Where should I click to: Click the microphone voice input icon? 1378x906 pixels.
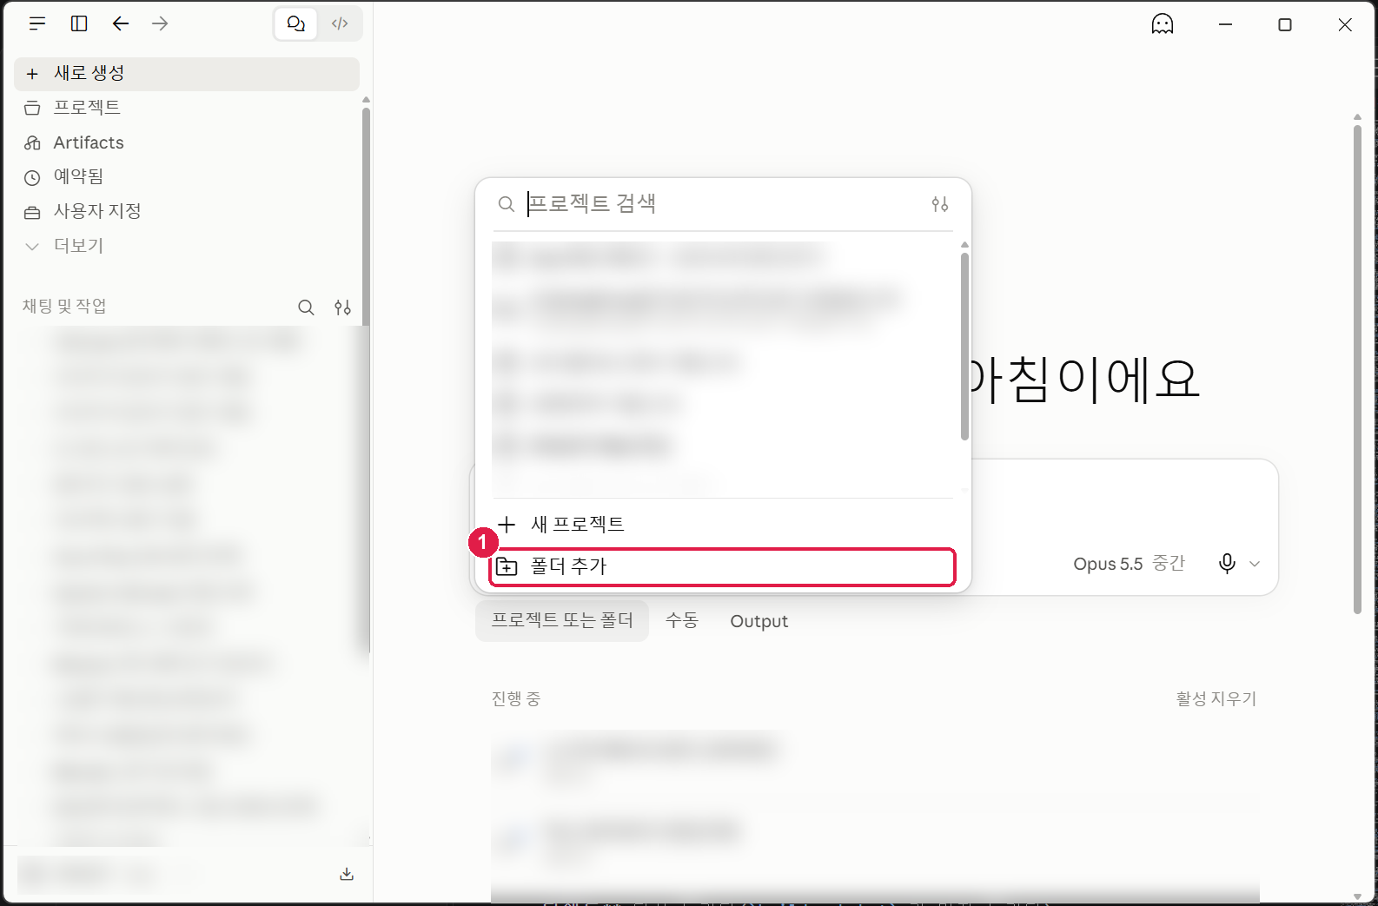click(x=1227, y=564)
